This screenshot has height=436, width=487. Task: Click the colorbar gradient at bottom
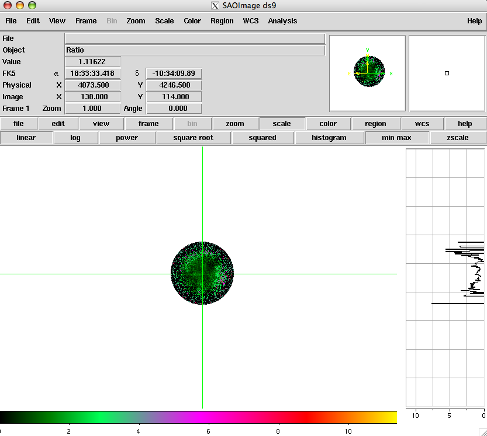tap(199, 417)
